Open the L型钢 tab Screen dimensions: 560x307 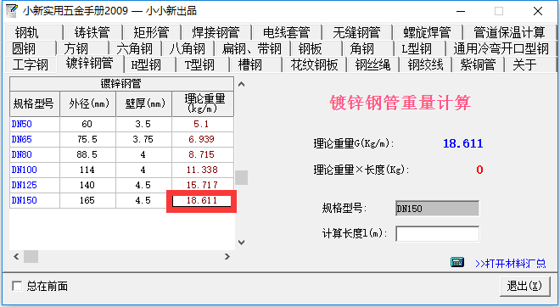pos(419,48)
